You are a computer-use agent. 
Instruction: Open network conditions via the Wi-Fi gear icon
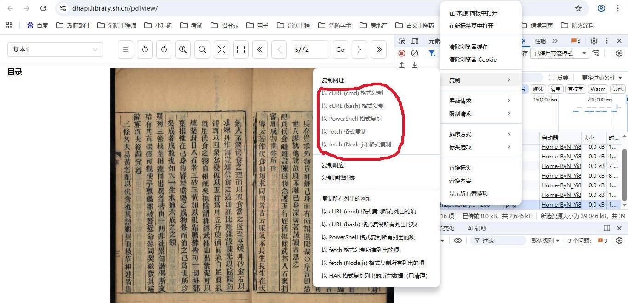tap(597, 53)
